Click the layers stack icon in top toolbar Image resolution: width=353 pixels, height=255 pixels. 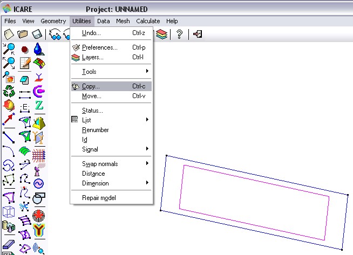click(x=161, y=35)
